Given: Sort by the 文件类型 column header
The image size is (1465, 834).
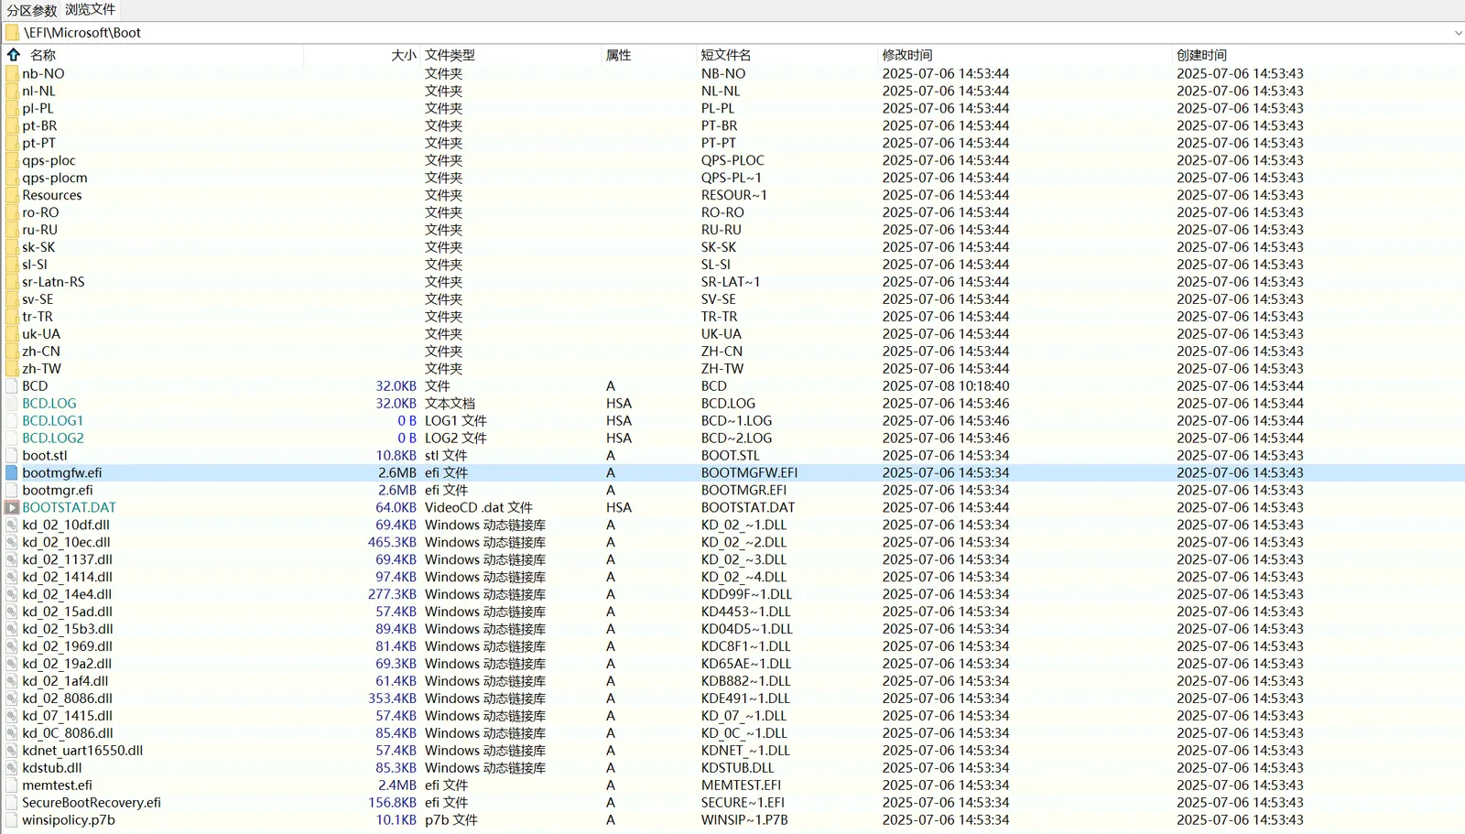Looking at the screenshot, I should (450, 55).
